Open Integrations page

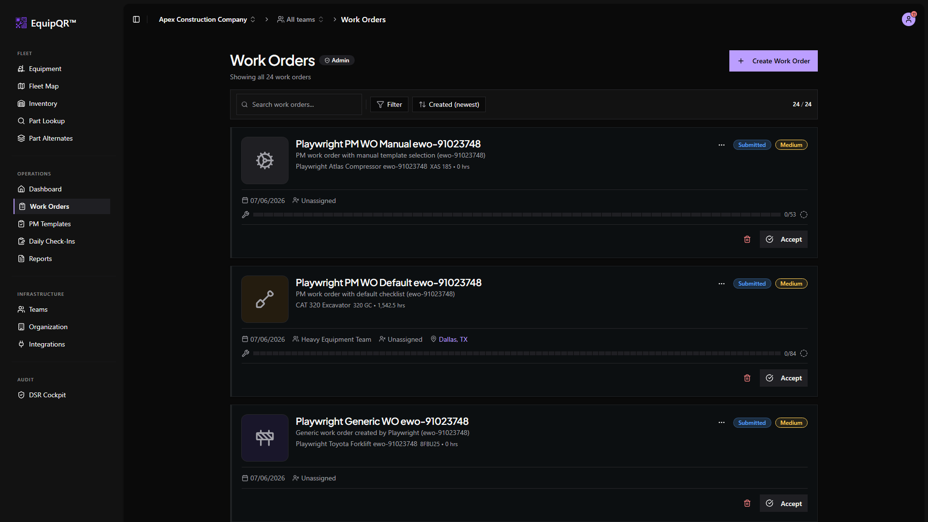click(62, 344)
